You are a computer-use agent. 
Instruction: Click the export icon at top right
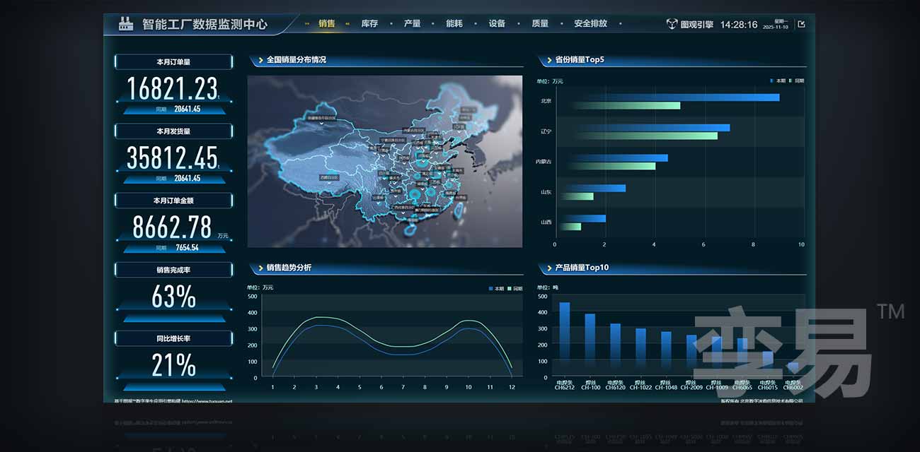(801, 24)
